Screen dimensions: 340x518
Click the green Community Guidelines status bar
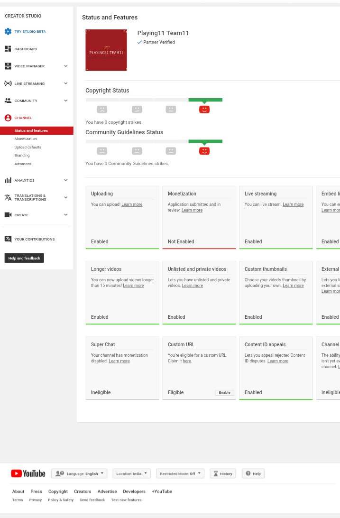click(205, 141)
